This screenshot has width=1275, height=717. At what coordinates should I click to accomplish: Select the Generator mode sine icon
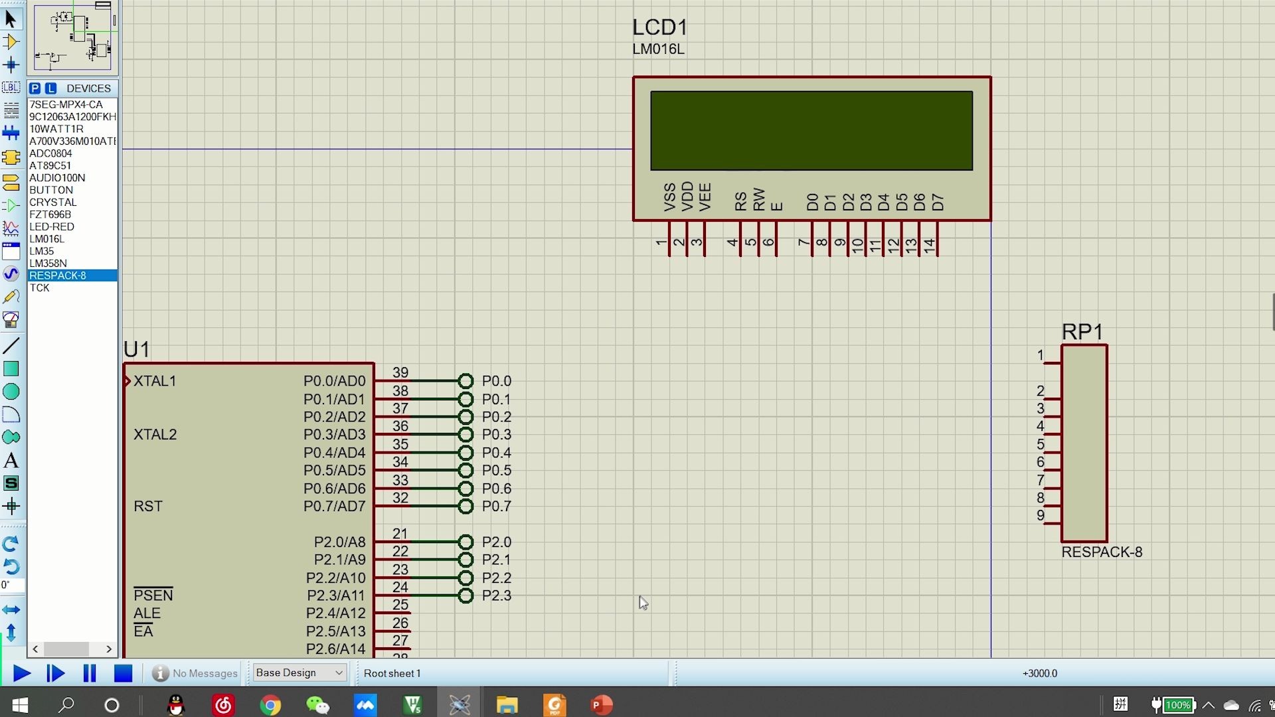pos(11,274)
